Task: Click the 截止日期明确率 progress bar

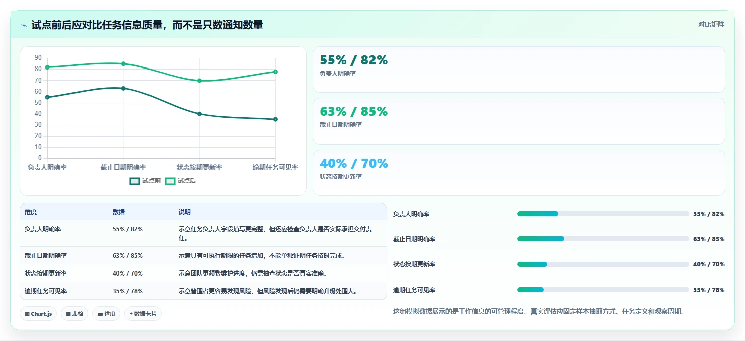Action: click(603, 239)
